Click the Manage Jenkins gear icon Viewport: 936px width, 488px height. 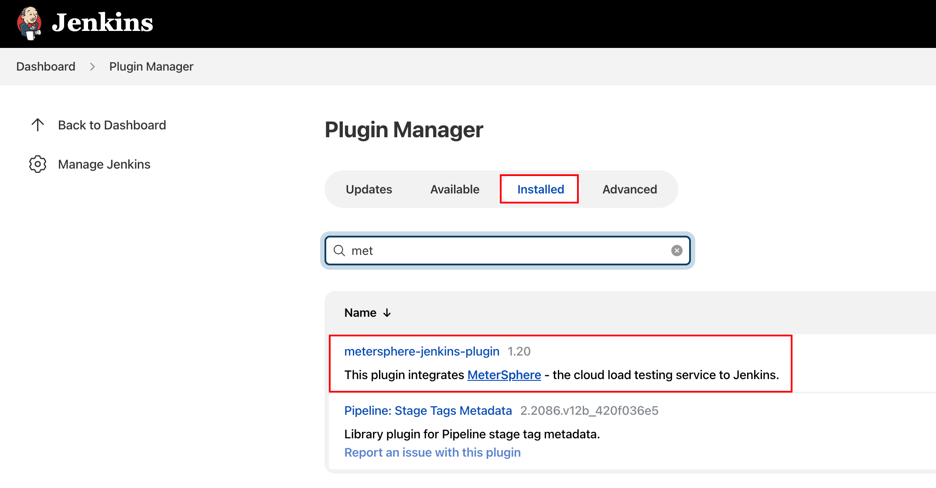[x=38, y=164]
